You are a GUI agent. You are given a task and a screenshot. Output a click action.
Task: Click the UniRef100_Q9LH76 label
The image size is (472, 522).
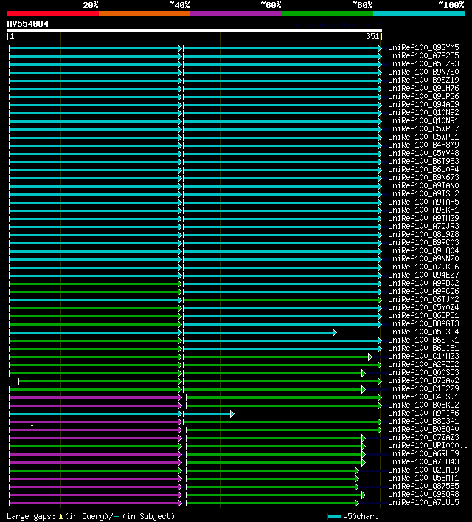pos(423,88)
